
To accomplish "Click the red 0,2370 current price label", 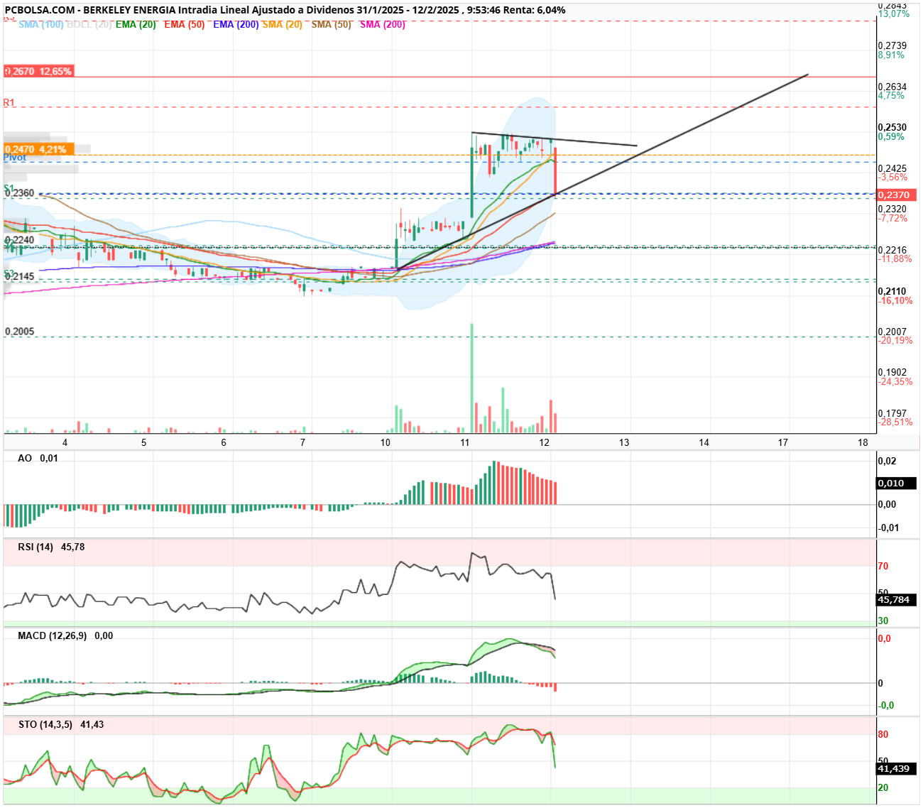I will point(897,195).
